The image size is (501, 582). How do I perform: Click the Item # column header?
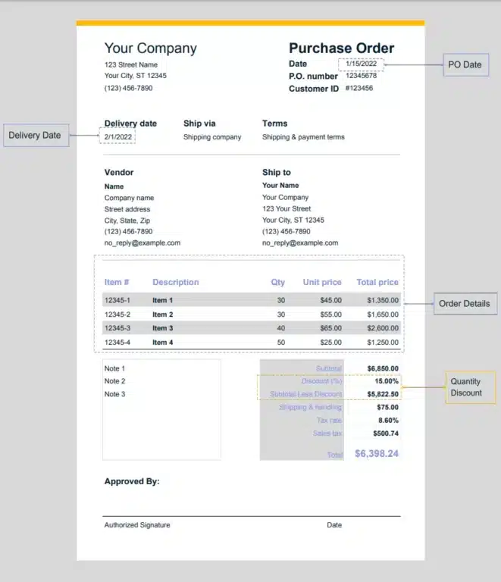tap(117, 283)
